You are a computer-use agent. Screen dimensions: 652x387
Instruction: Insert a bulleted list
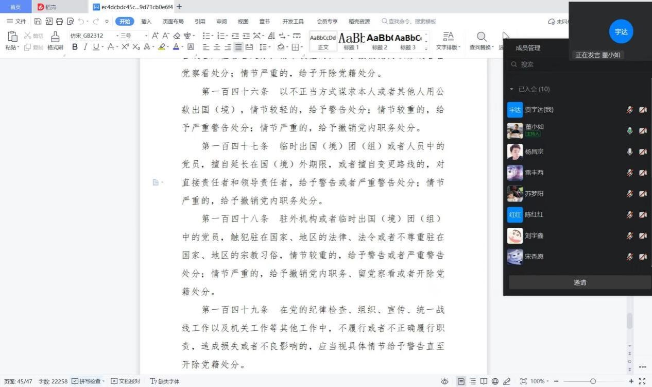point(206,36)
